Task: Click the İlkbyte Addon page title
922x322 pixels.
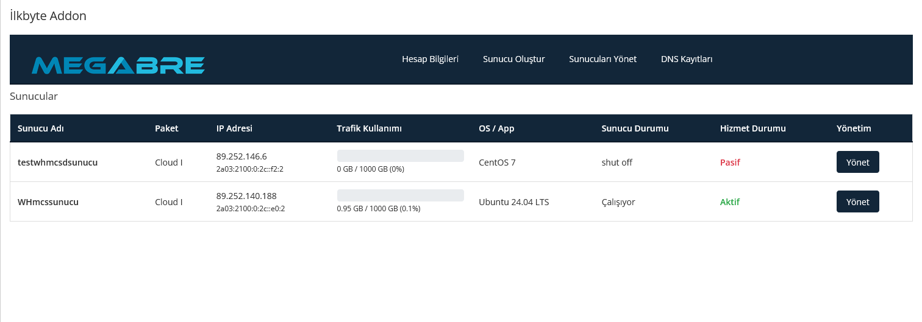Action: point(48,16)
